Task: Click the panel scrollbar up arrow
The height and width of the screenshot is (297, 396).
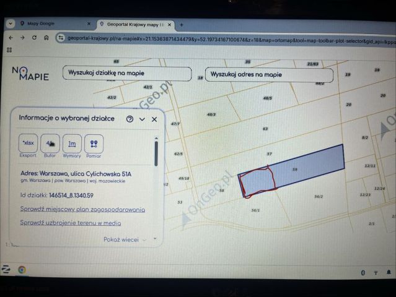Action: pos(156,138)
